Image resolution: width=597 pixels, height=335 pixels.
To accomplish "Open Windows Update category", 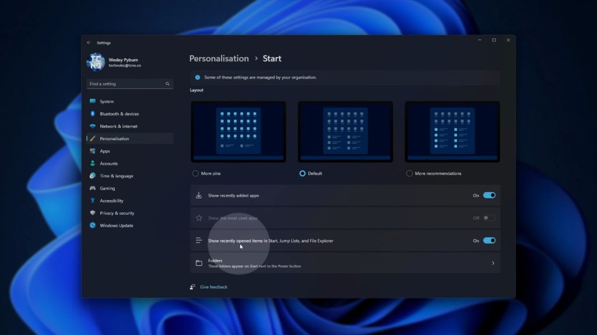I will point(130,226).
